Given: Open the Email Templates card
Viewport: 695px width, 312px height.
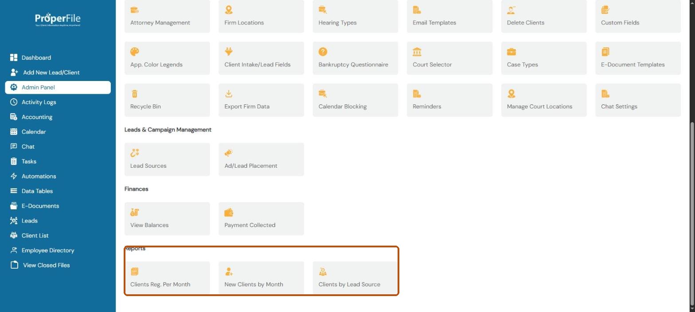Looking at the screenshot, I should [x=449, y=16].
